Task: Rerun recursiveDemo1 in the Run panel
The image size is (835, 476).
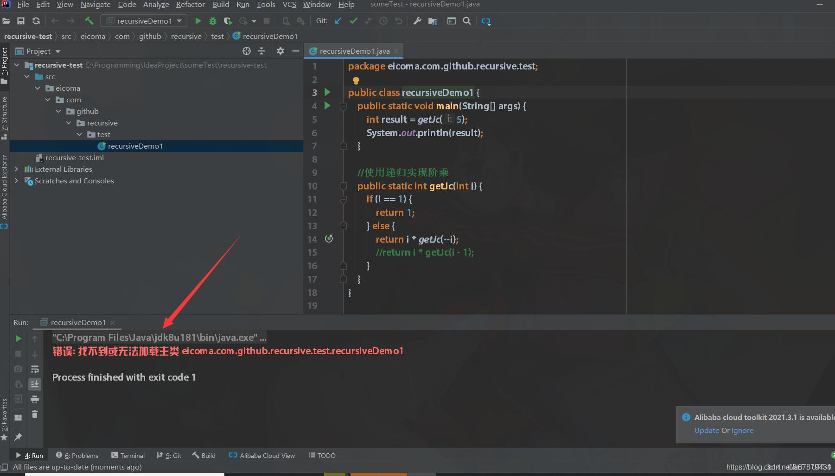Action: click(18, 338)
